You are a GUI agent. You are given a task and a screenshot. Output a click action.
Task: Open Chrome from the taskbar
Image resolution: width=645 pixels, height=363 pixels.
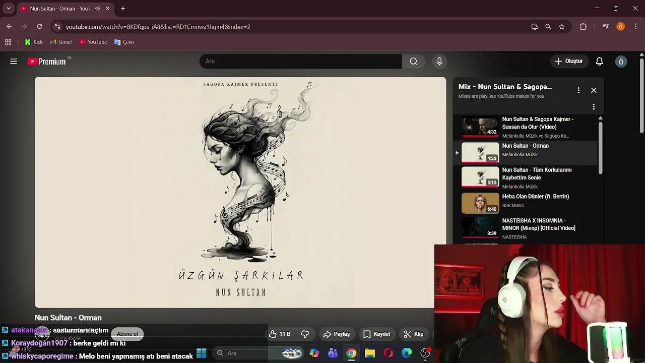[x=351, y=353]
